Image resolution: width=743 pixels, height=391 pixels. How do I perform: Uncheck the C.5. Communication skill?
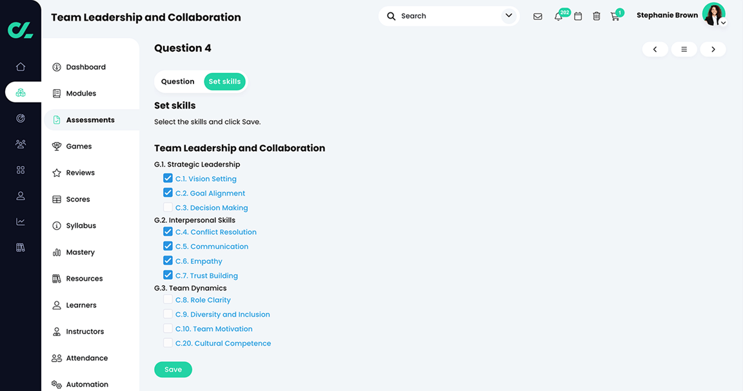point(168,246)
